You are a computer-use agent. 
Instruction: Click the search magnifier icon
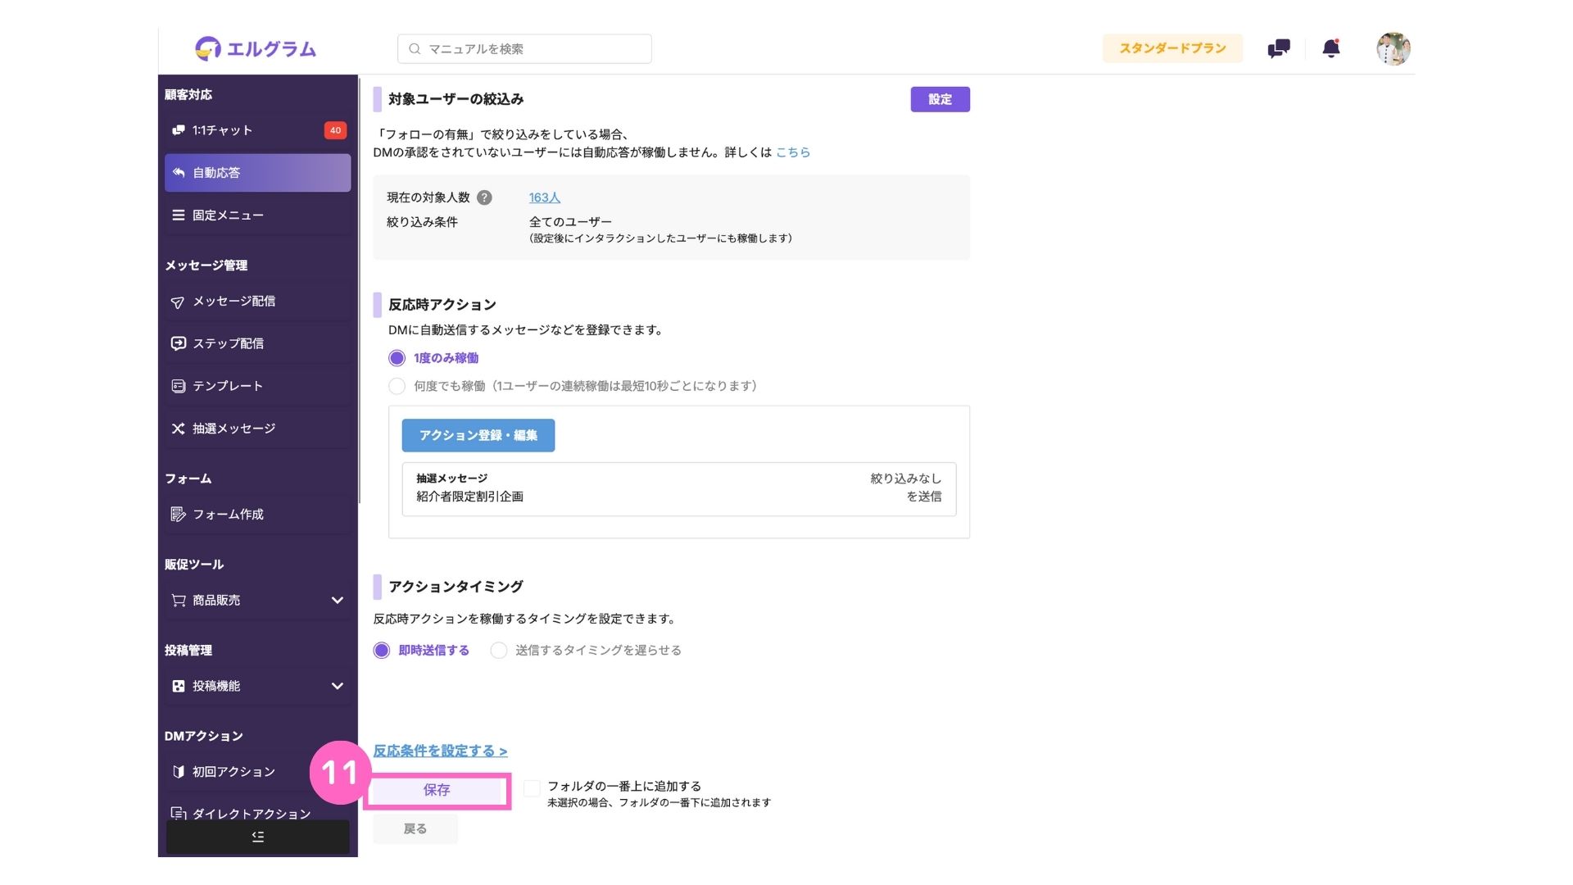click(x=415, y=49)
